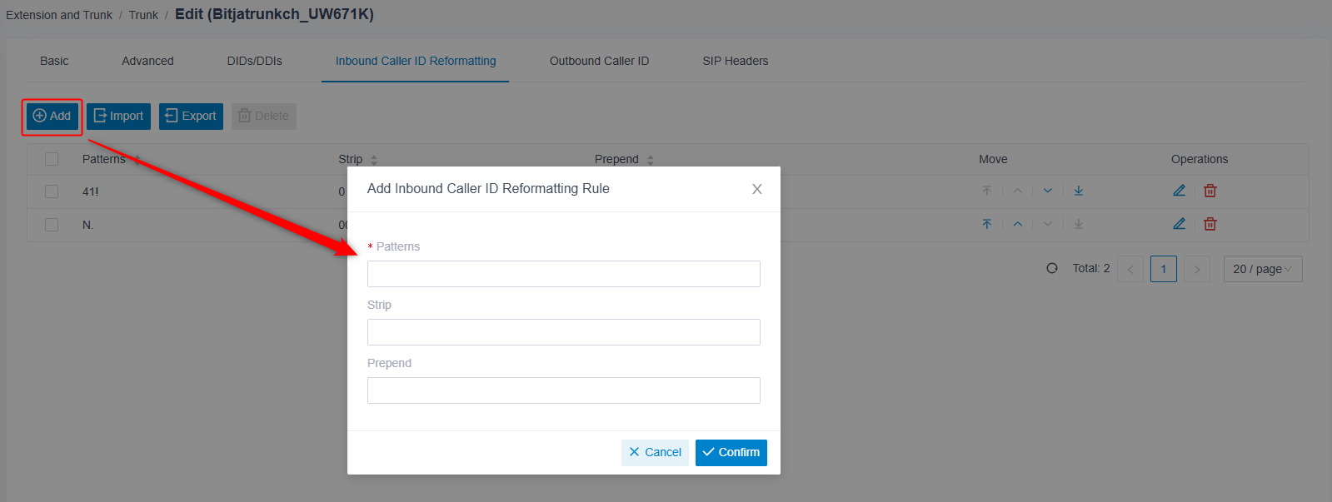Click the red trash icon for pattern 41!

tap(1210, 191)
